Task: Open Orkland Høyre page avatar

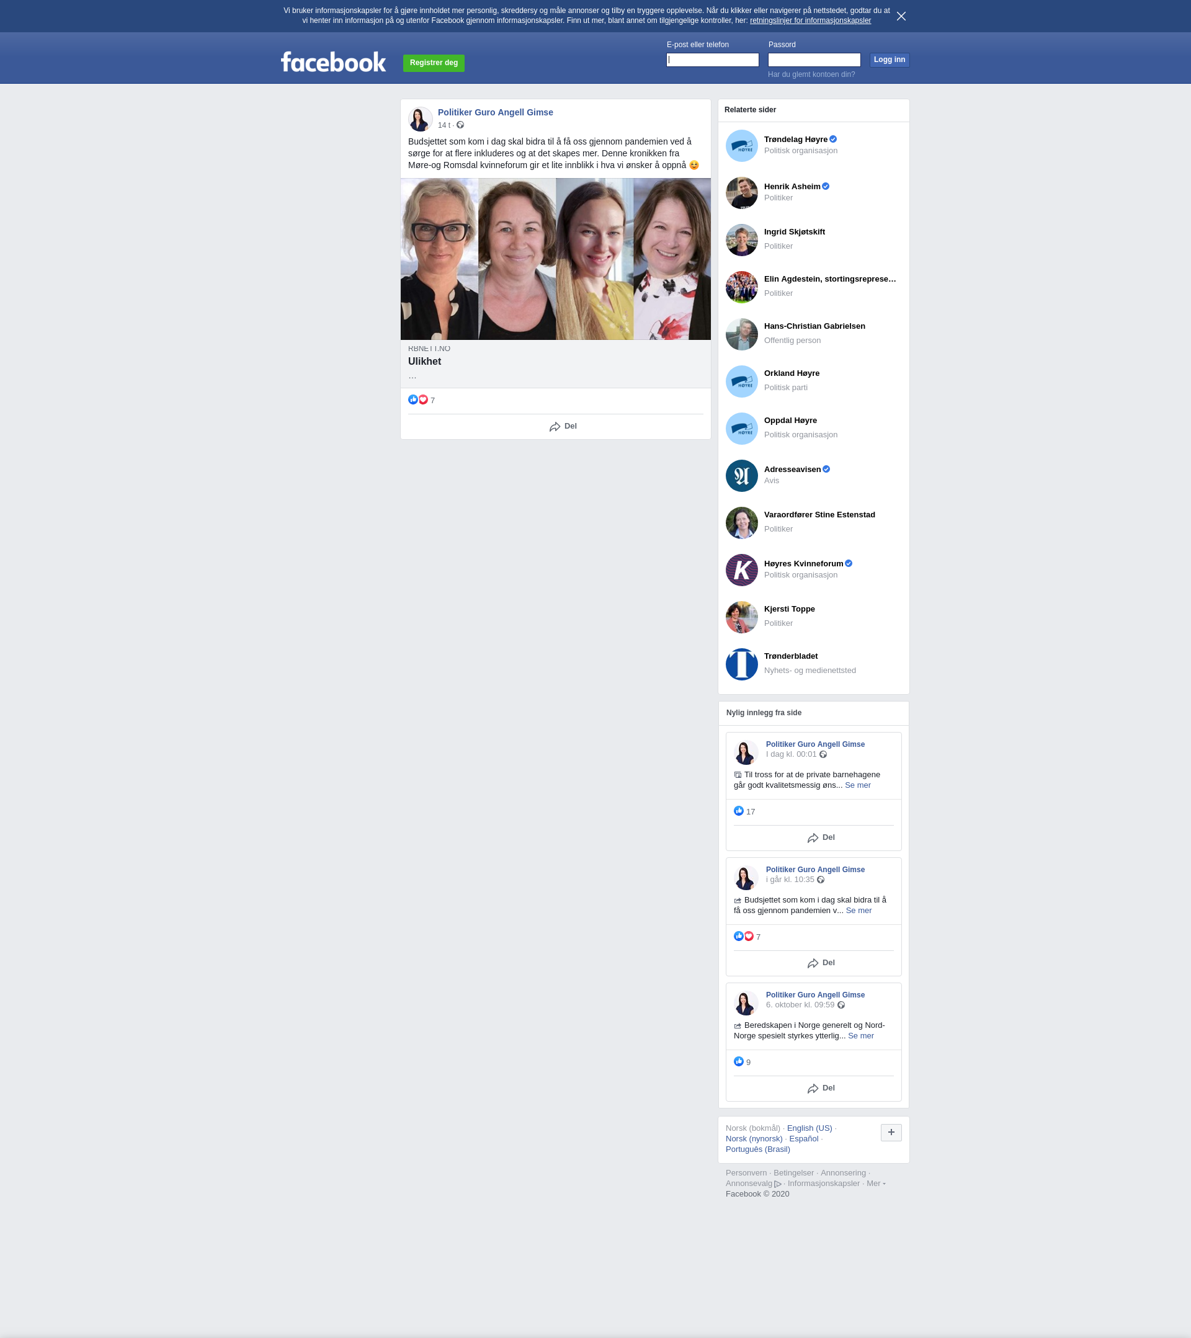Action: click(741, 381)
